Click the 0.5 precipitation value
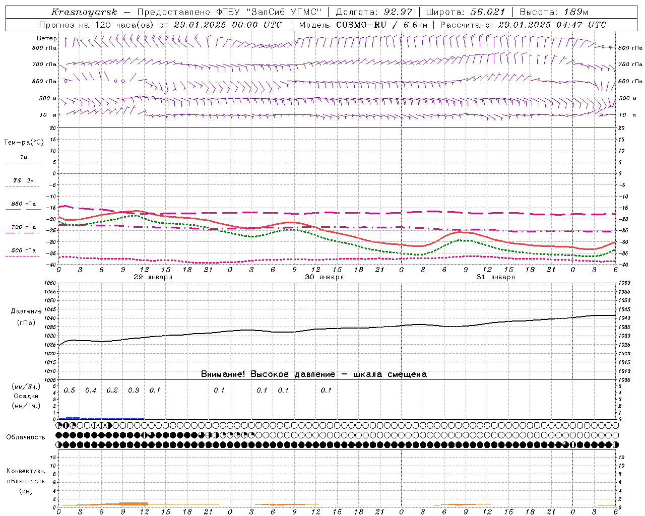The image size is (645, 516). [70, 391]
